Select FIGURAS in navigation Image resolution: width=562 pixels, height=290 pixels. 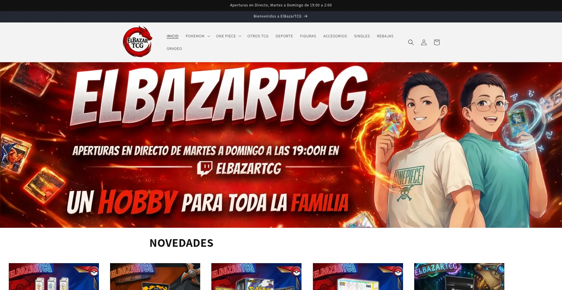(x=308, y=36)
